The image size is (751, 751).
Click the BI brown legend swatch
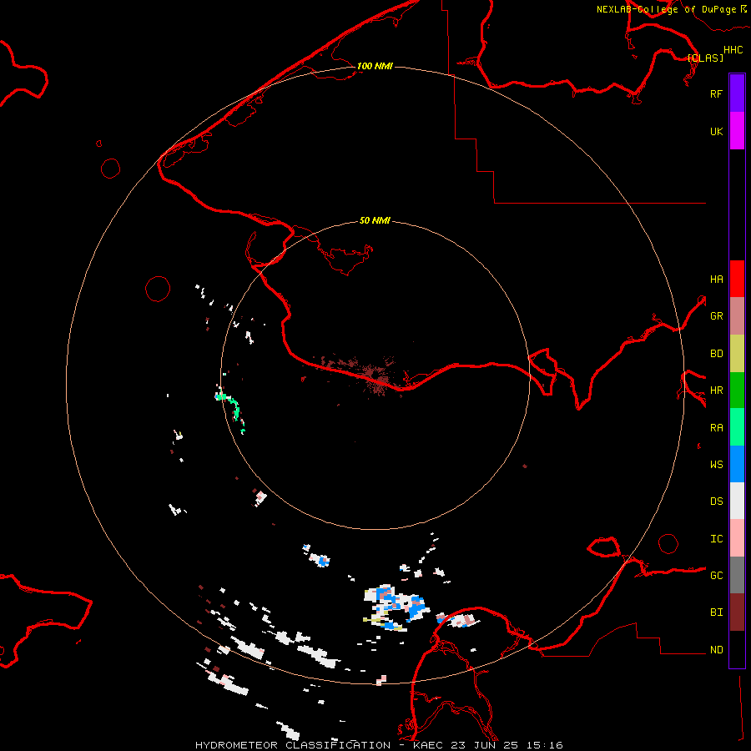[x=737, y=612]
